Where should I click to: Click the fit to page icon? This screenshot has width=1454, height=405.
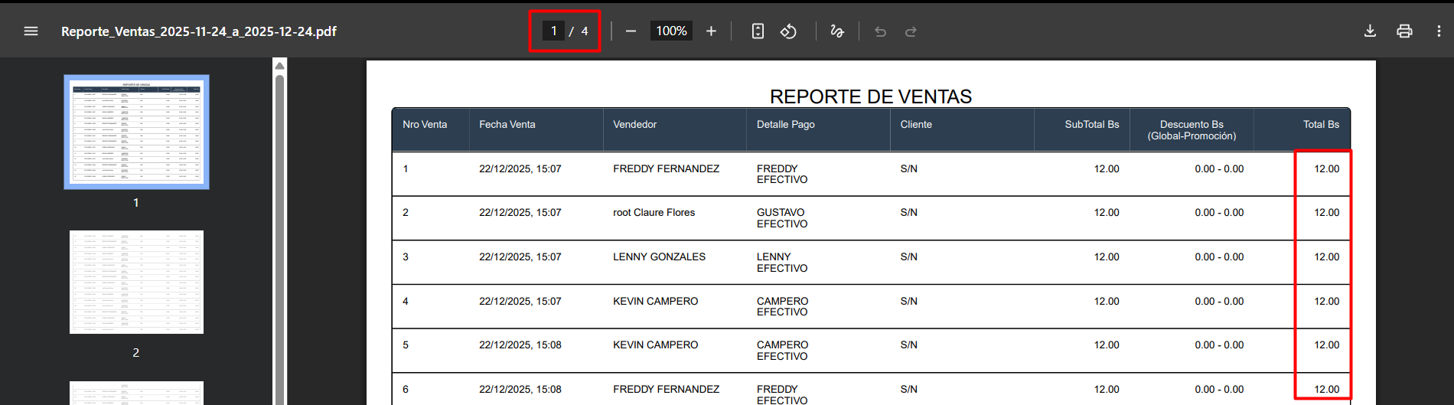point(758,31)
